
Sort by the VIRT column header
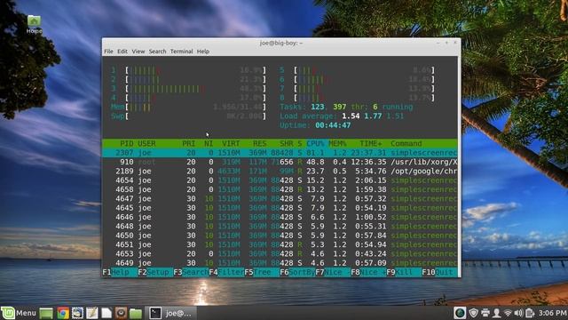231,144
